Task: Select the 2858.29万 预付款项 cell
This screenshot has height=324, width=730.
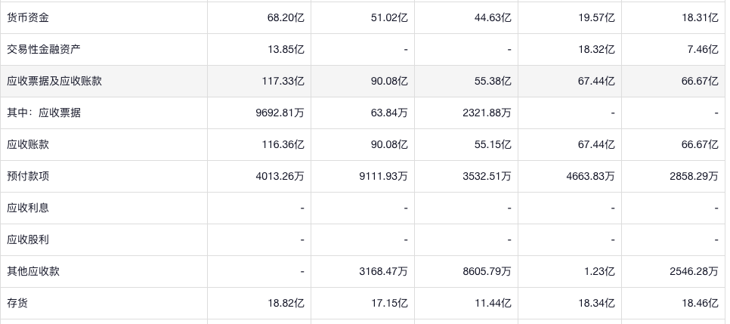Action: (x=694, y=176)
